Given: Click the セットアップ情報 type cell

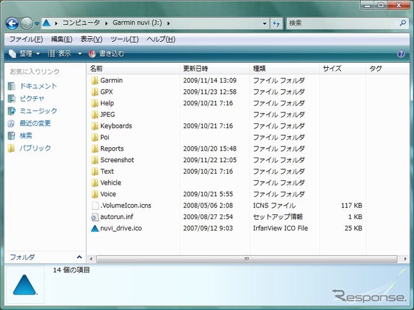Looking at the screenshot, I should click(x=278, y=217).
